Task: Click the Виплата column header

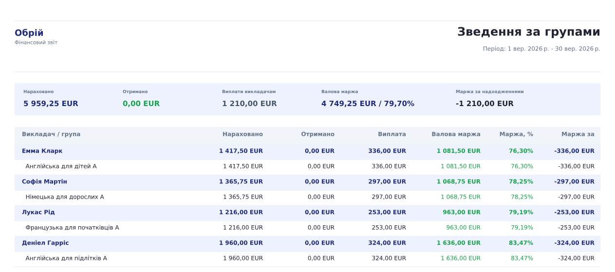Action: (x=392, y=134)
